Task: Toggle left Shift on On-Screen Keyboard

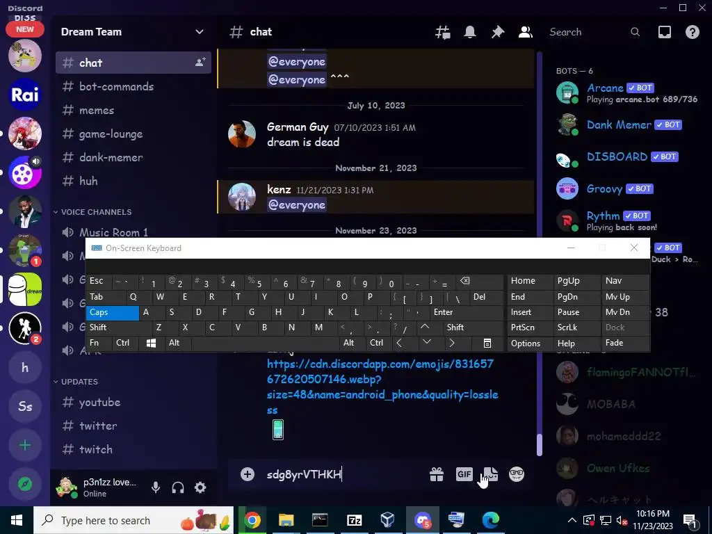Action: (x=119, y=327)
